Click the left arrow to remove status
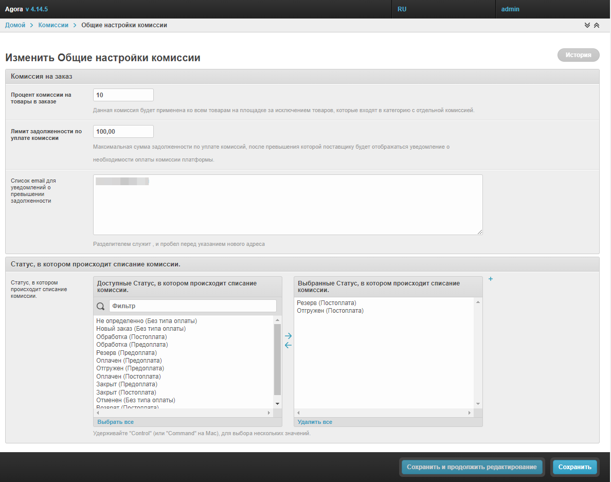 [x=288, y=345]
